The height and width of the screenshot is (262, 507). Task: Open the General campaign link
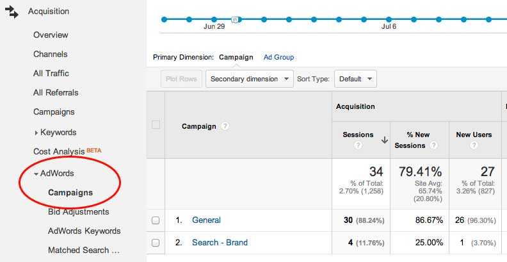click(x=206, y=220)
